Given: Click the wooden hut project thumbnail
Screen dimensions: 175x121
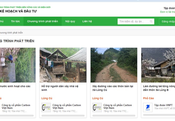Looking at the screenshot, I should point(63,65).
